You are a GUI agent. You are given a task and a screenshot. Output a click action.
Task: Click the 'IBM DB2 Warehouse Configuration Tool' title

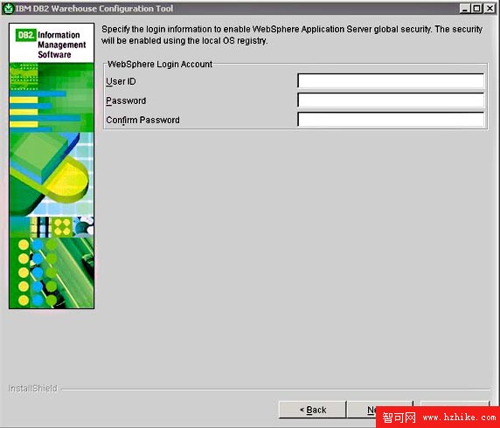coord(94,9)
